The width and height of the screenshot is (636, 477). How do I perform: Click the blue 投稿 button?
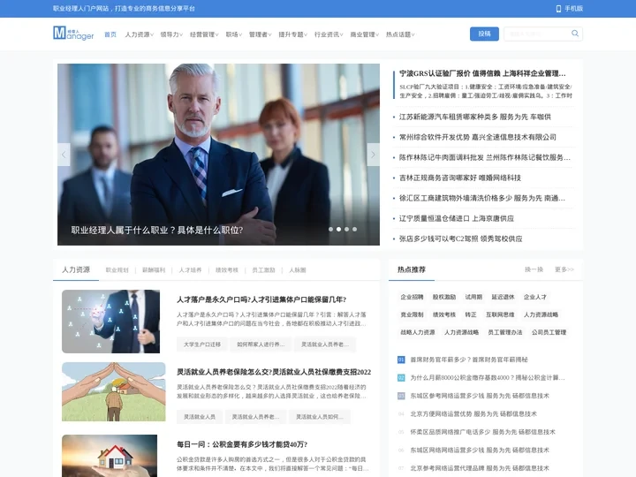(484, 34)
